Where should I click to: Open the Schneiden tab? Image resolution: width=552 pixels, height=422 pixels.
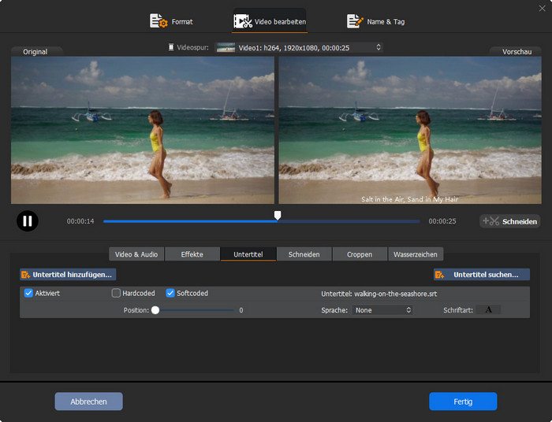click(304, 254)
